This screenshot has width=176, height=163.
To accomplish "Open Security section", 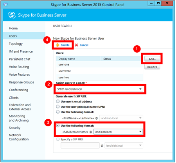I will (x=14, y=128).
